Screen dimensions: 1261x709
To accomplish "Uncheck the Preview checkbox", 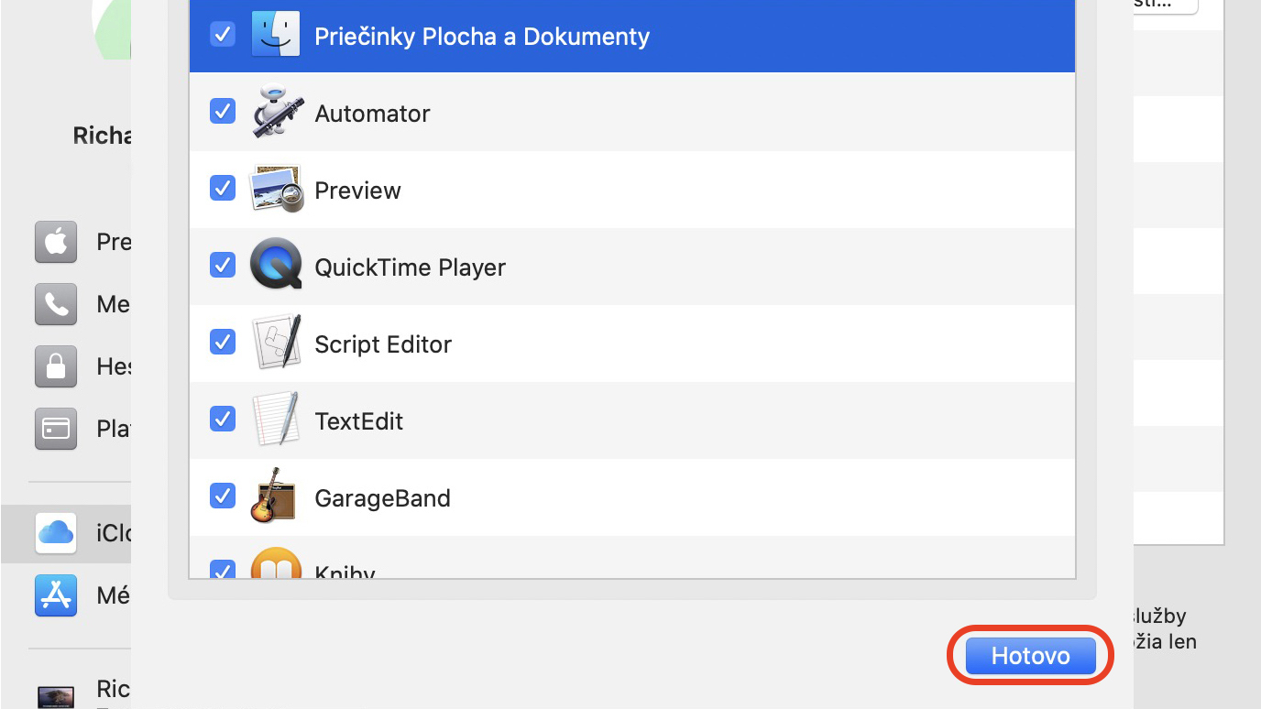I will coord(223,188).
